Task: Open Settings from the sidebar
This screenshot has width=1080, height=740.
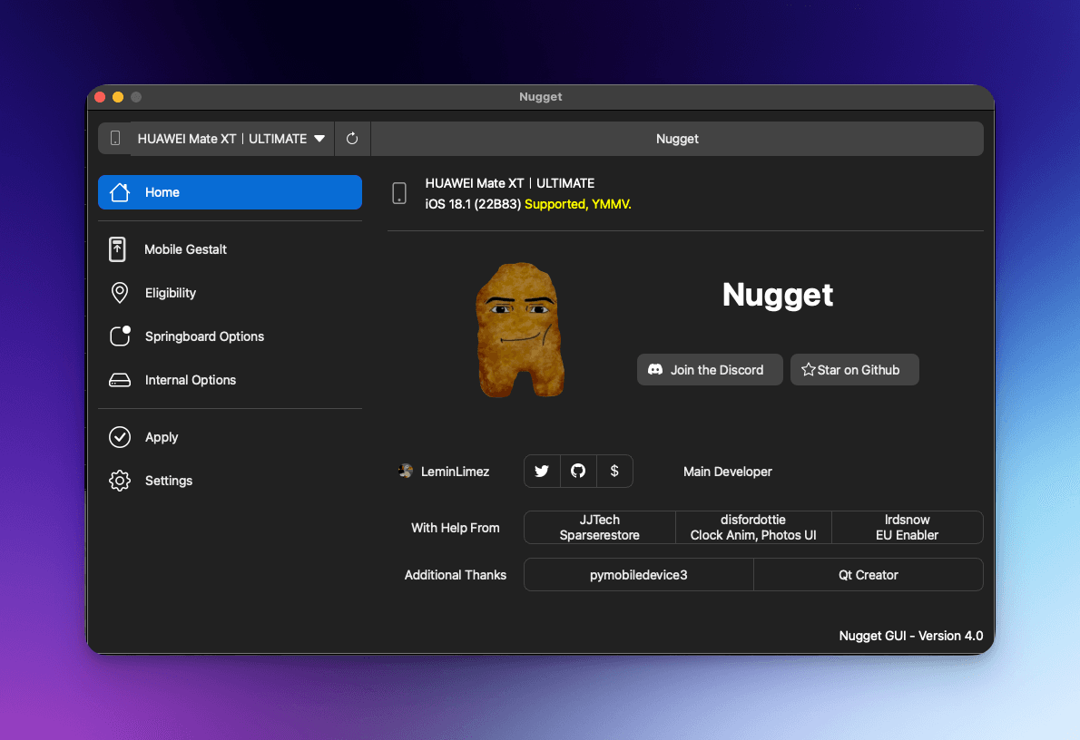Action: tap(169, 481)
